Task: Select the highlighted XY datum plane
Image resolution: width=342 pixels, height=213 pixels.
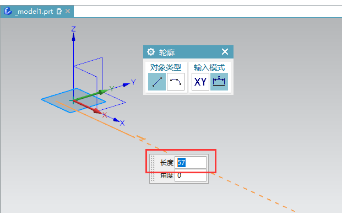Action: [x=73, y=100]
